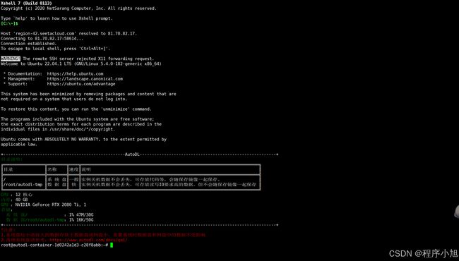This screenshot has height=261, width=459.
Task: Click the '40 GB' memory value
Action: pyautogui.click(x=21, y=200)
